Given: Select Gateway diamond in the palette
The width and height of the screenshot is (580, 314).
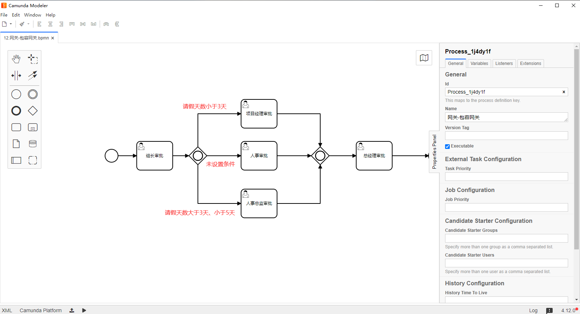Looking at the screenshot, I should tap(33, 111).
